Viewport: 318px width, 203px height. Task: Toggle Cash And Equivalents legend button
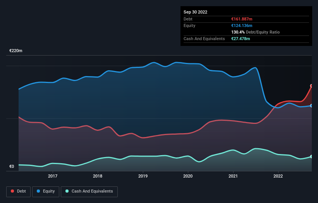point(89,191)
